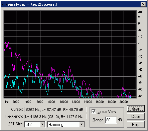Click the Close button
Screen dimensions: 148x131
(136, 117)
